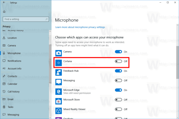
Task: Click sidebar scrollbar down arrow
Action: (x=50, y=118)
